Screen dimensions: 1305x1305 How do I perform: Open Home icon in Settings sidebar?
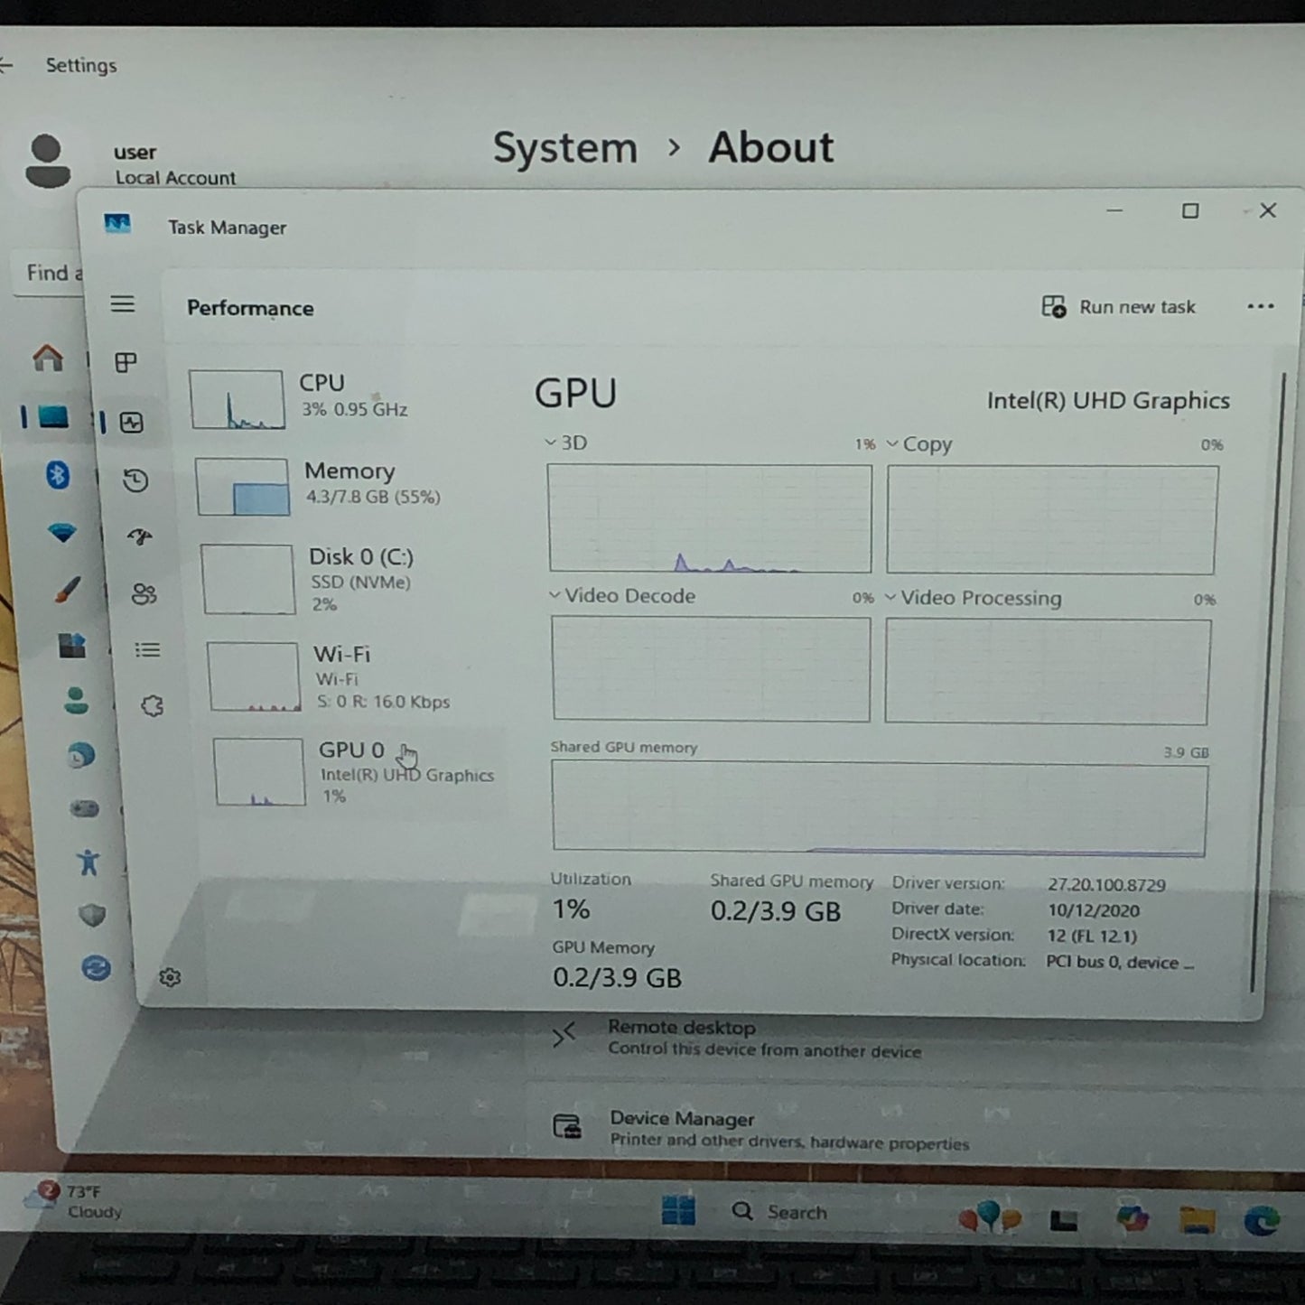48,359
